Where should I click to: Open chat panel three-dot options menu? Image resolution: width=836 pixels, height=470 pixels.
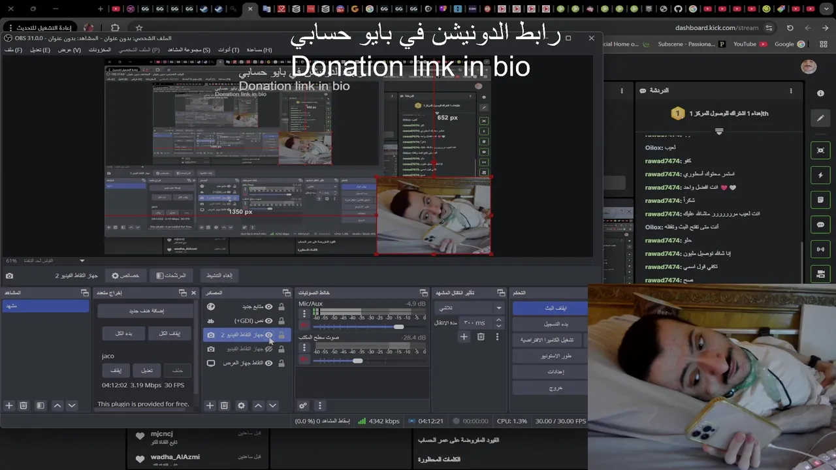[791, 91]
